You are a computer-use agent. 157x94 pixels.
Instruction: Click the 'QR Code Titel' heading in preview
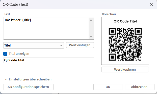coord(125,21)
